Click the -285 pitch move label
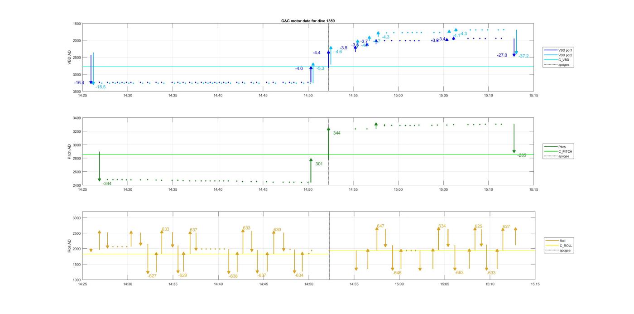 coord(522,155)
